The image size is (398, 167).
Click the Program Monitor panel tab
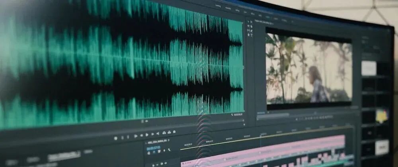click(264, 23)
